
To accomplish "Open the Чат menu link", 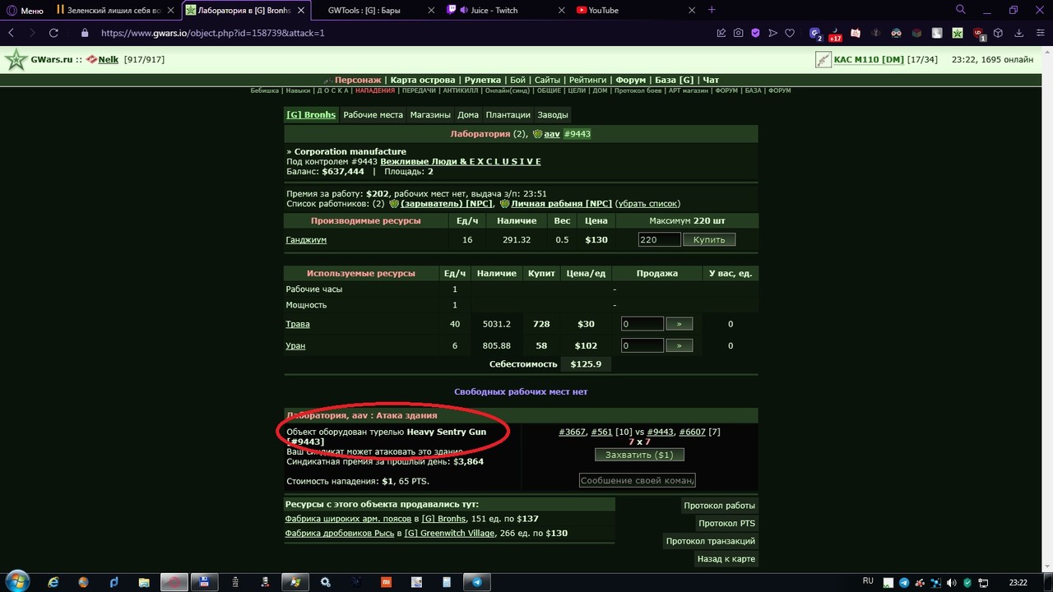I will [711, 80].
